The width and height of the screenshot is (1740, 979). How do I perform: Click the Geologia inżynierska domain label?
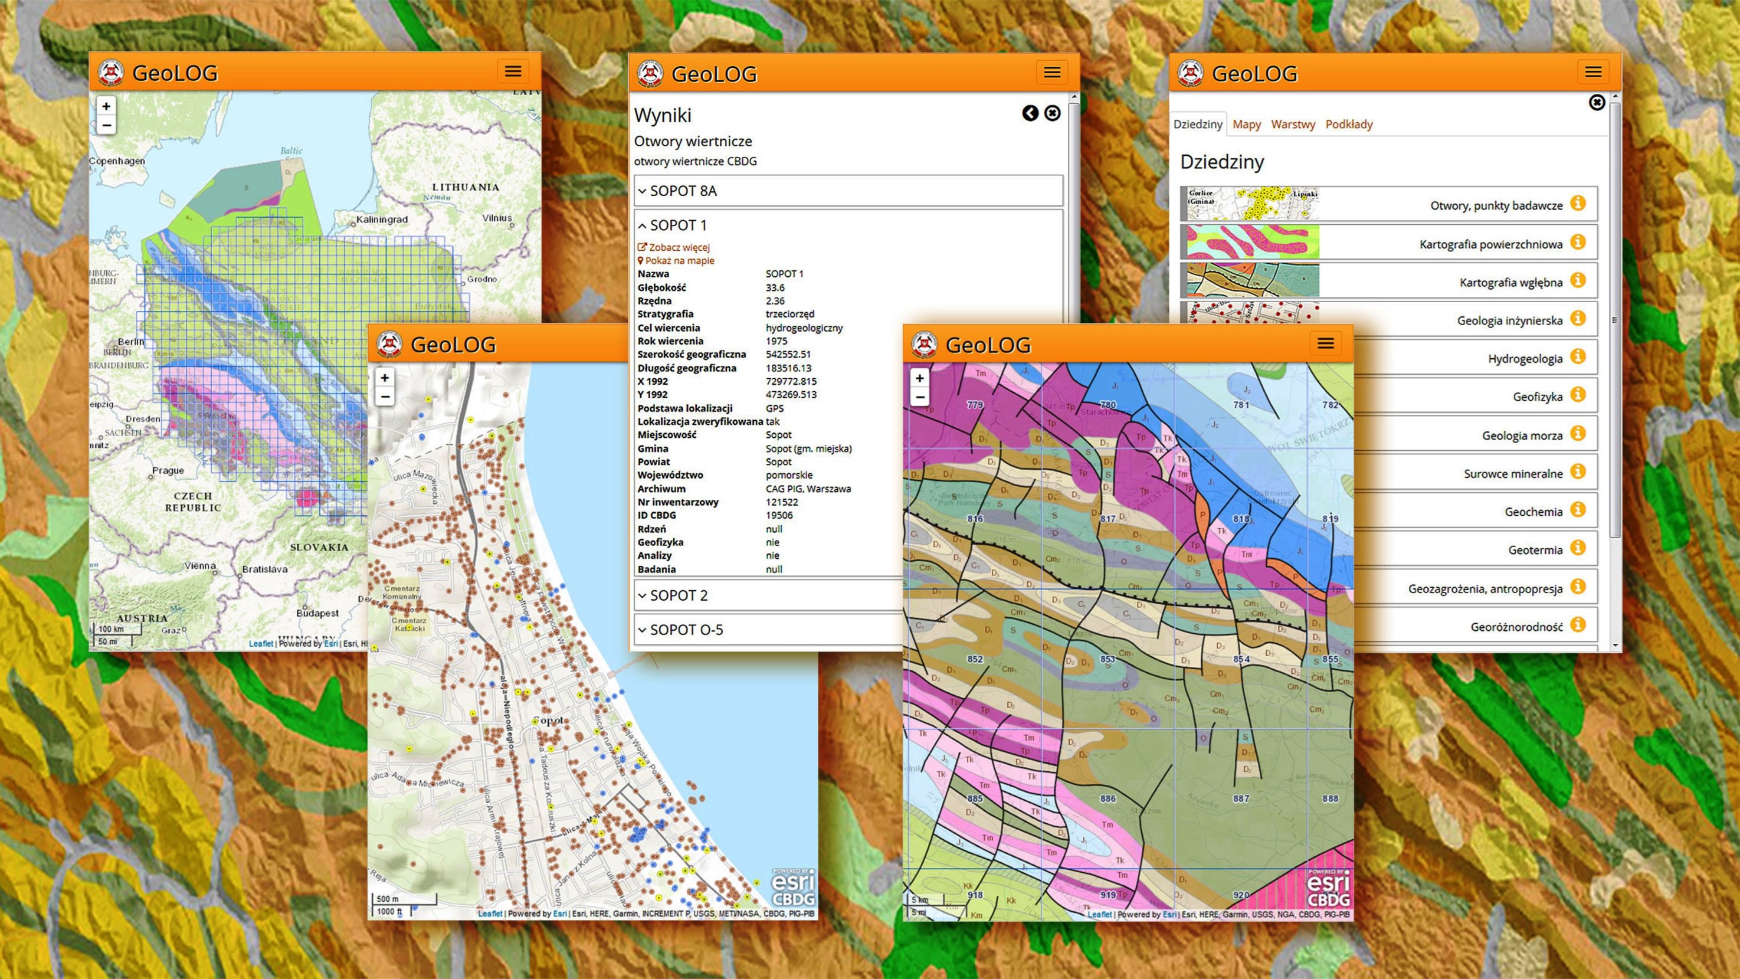pos(1509,320)
